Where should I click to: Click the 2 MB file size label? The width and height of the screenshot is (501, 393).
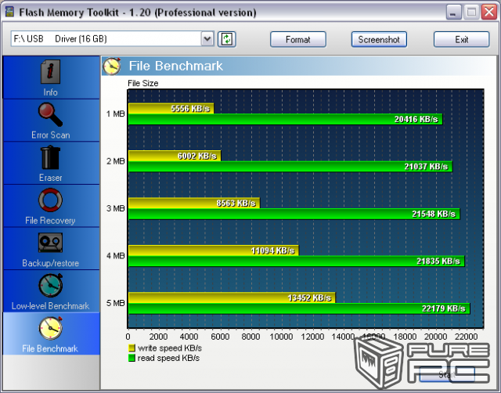(x=115, y=161)
